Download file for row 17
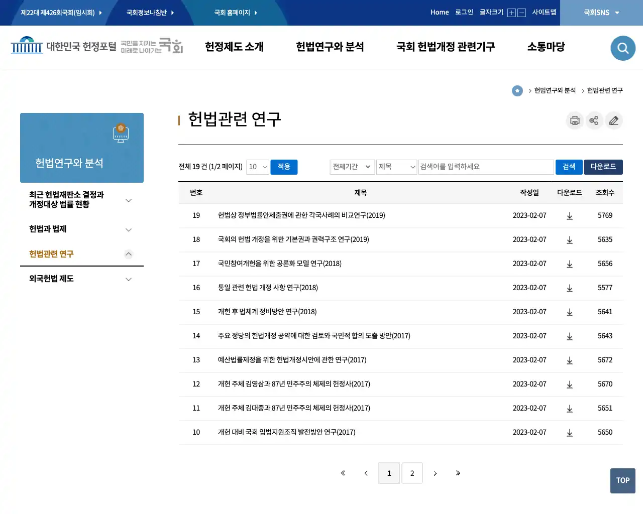643x514 pixels. click(570, 264)
